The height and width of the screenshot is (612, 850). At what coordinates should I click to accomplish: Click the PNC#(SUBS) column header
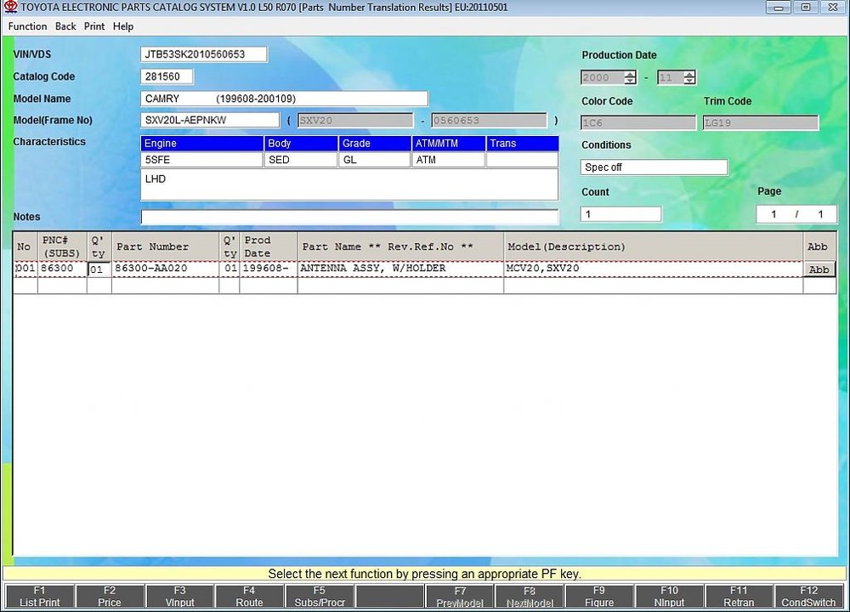click(x=62, y=246)
